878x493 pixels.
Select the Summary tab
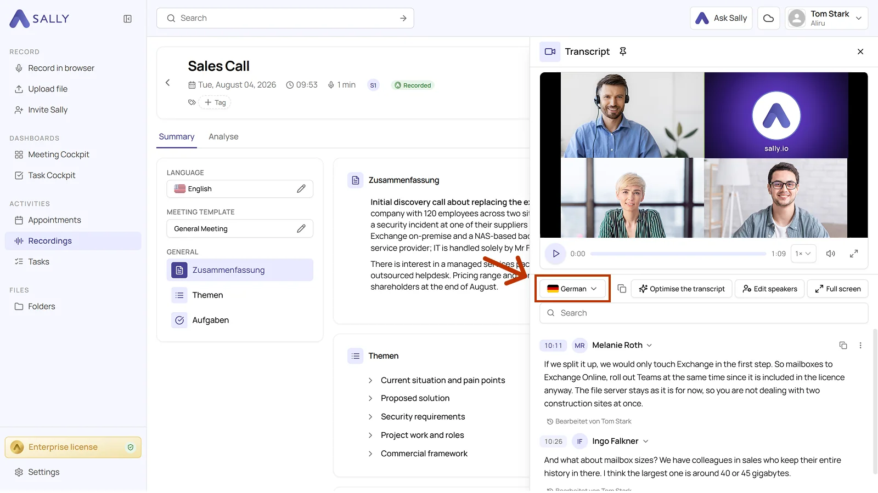coord(177,137)
